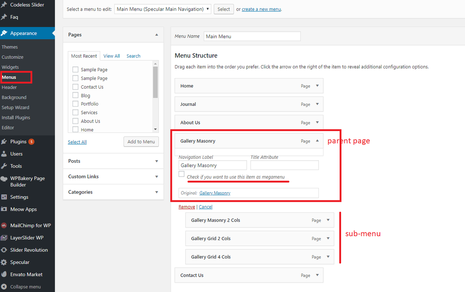Viewport: 465px width, 292px height.
Task: Open the Envato Market icon
Action: pos(4,274)
